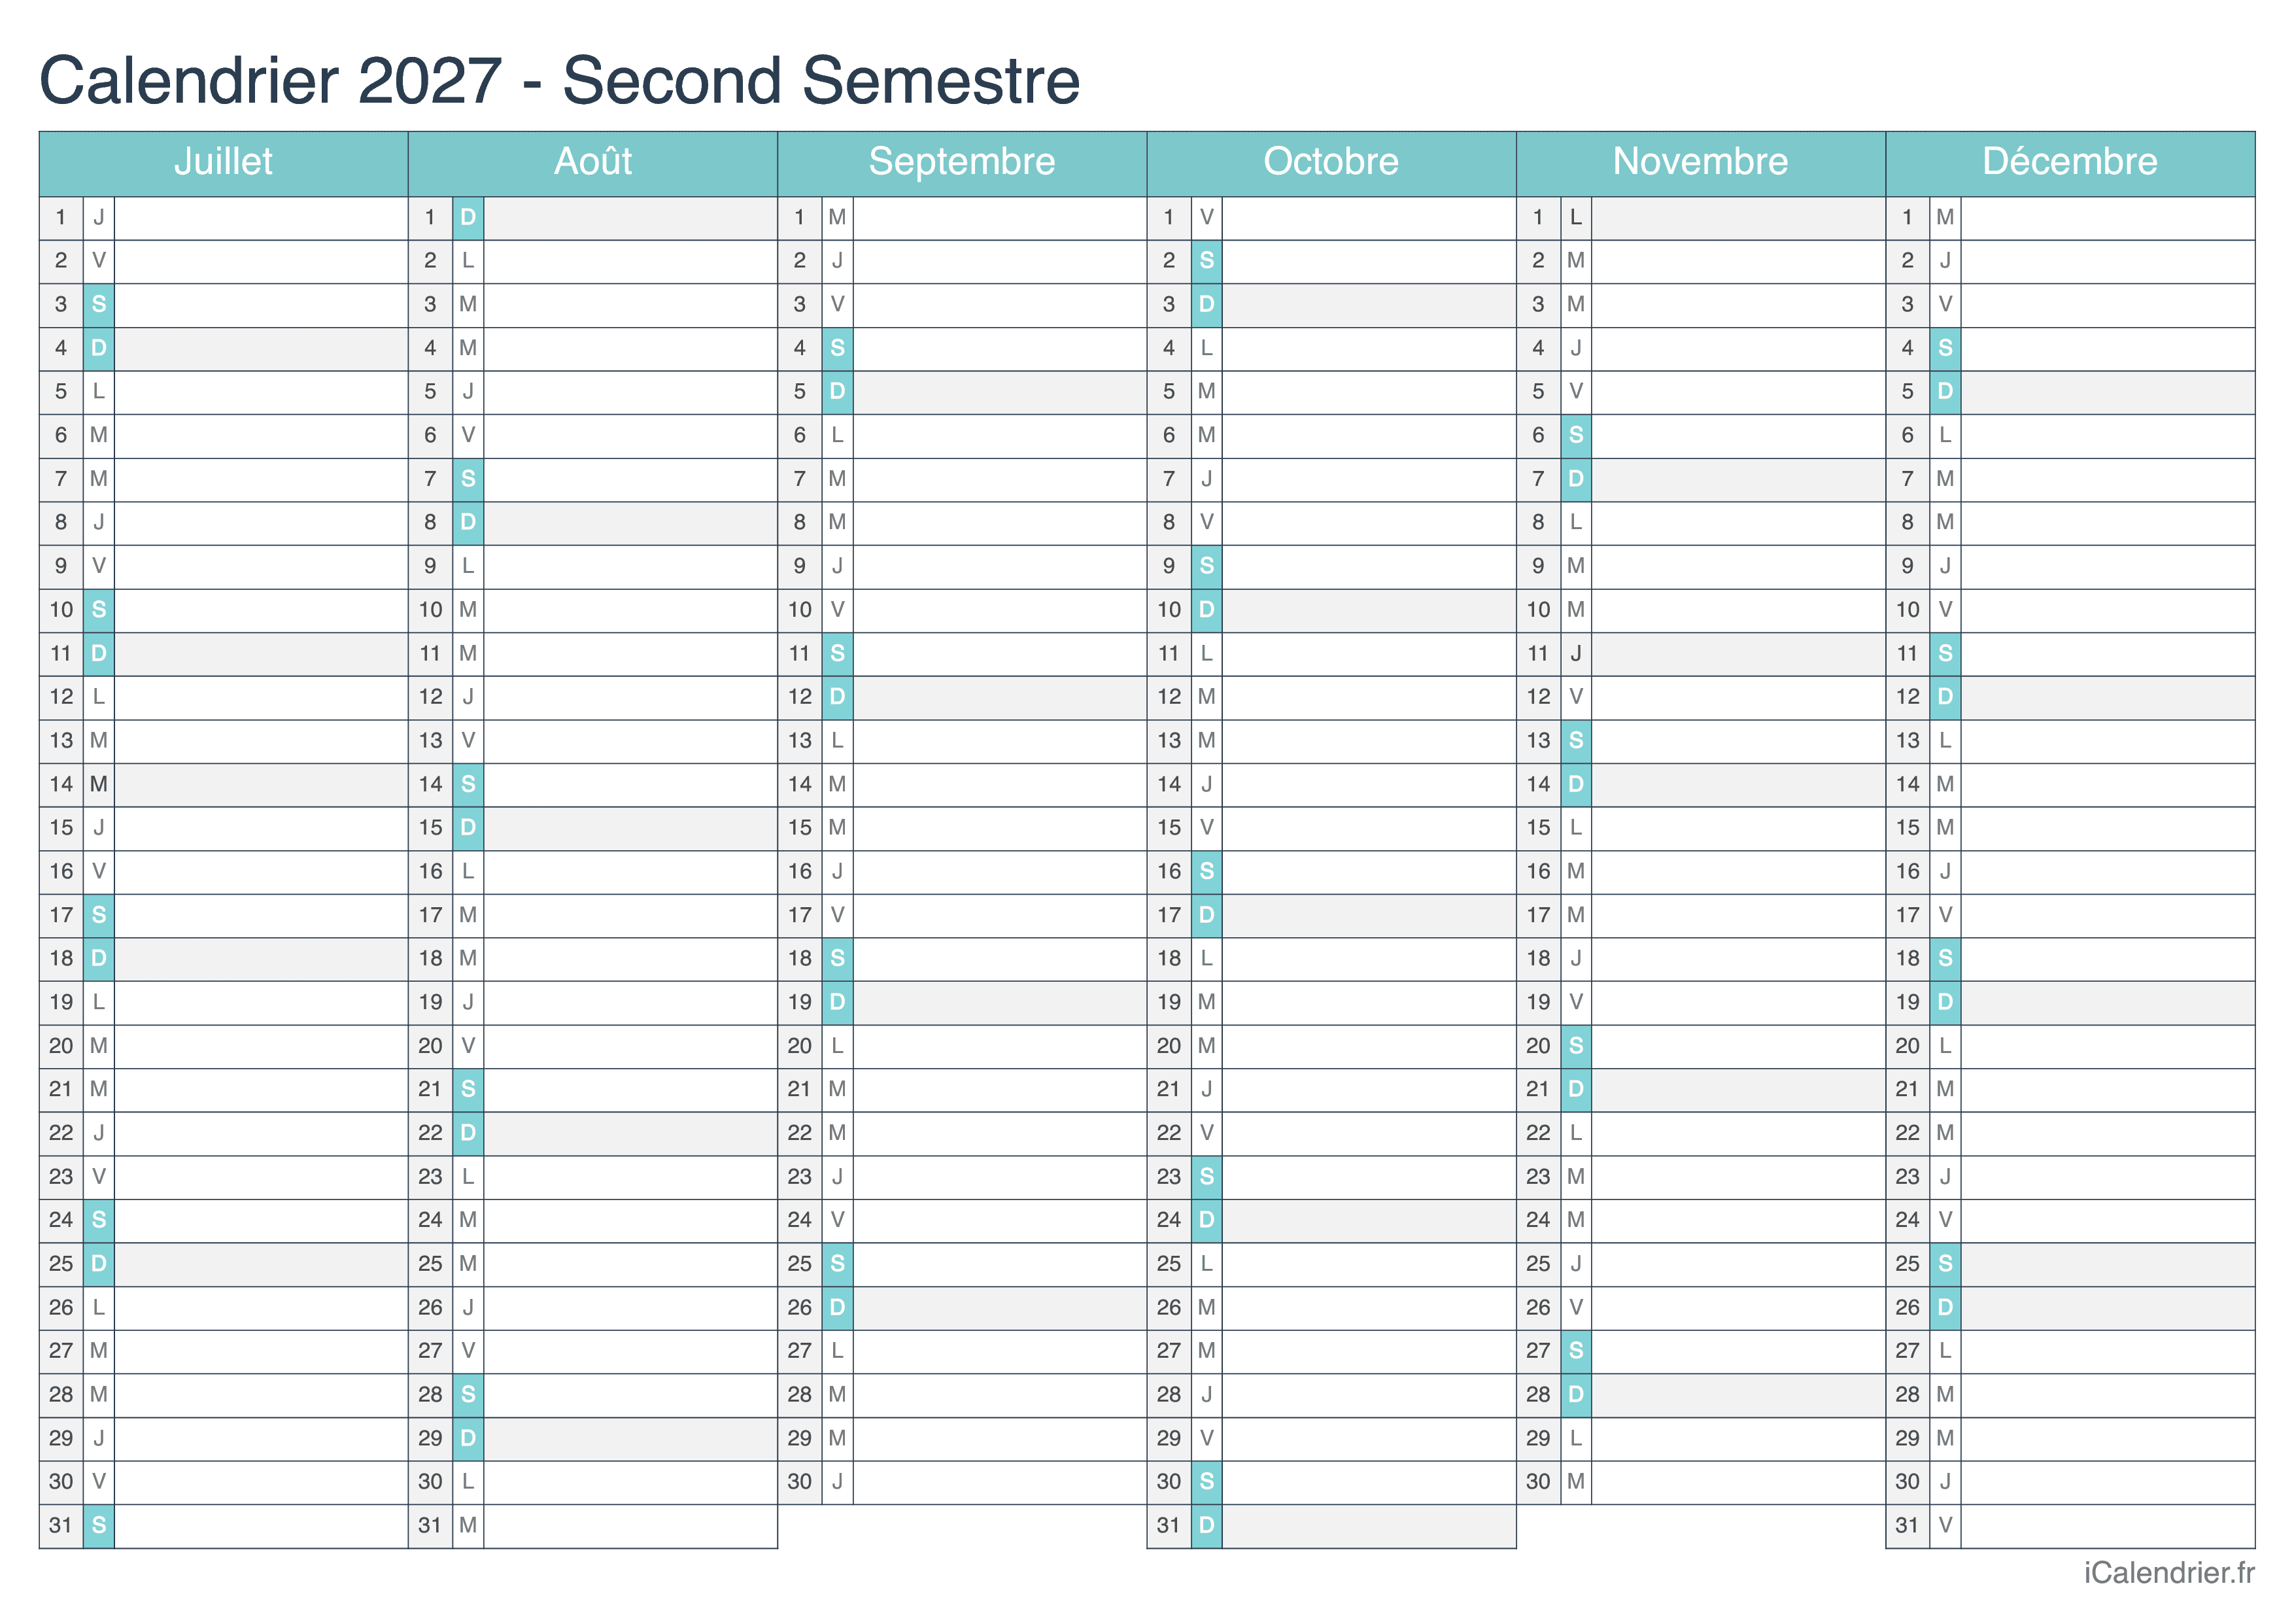Screen dimensions: 2294x1624
Task: Select the Août column header
Action: coord(592,162)
